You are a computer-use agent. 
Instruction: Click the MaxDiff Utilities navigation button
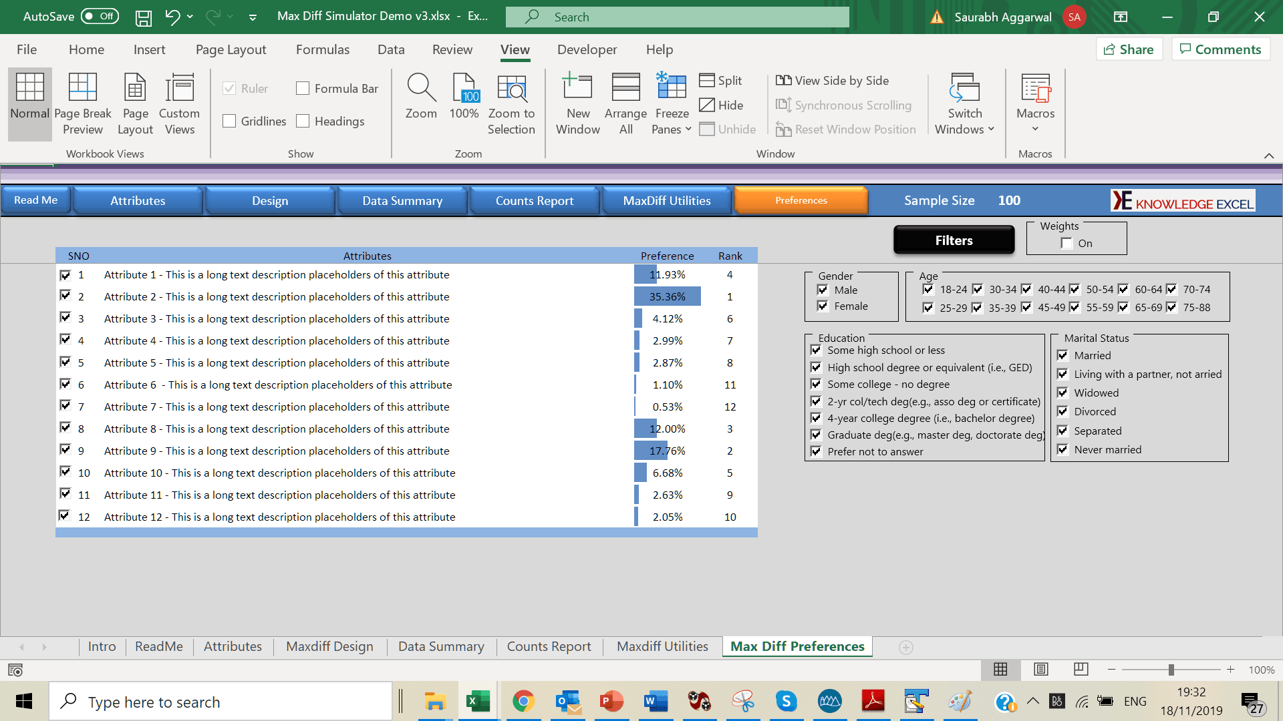(666, 201)
